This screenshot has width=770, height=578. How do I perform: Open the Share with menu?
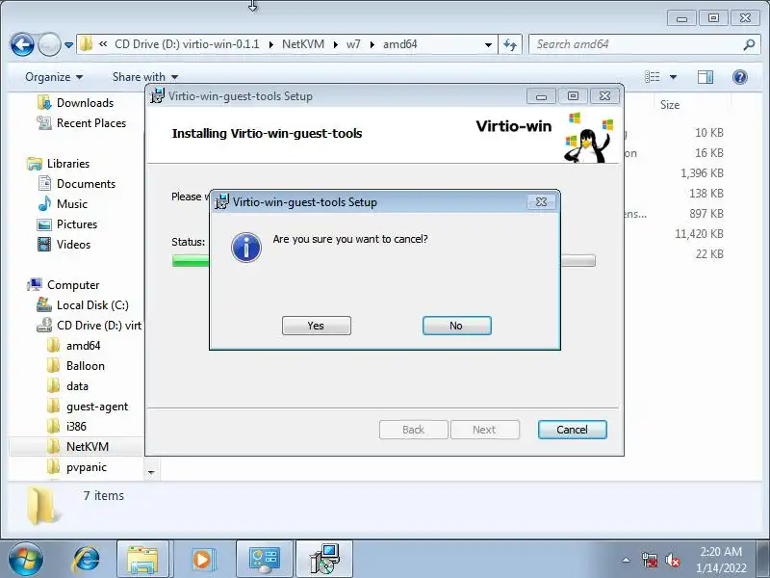145,77
